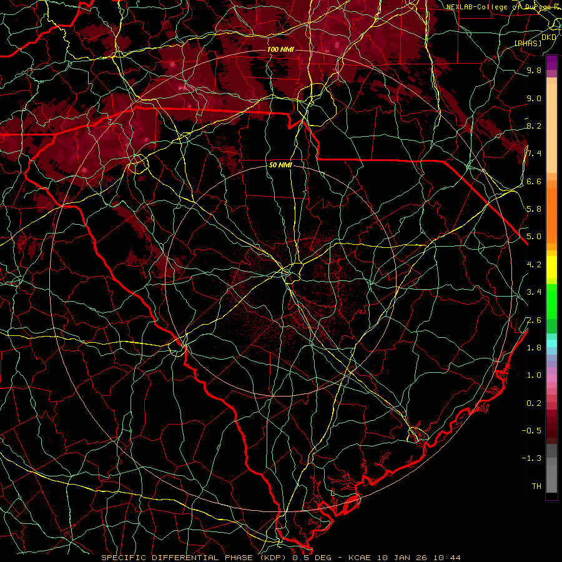This screenshot has width=562, height=562.
Task: Click the 0.2 legend value
Action: (534, 403)
